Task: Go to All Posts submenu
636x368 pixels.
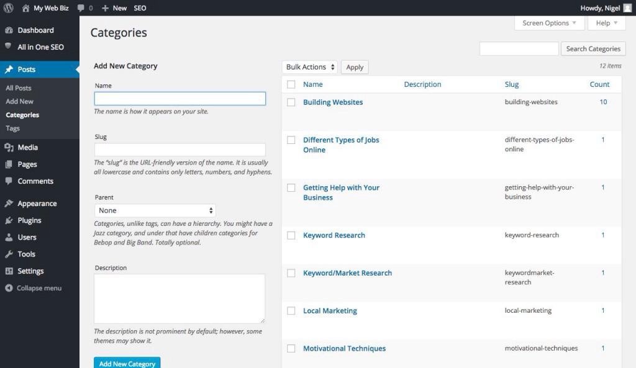Action: [x=18, y=88]
